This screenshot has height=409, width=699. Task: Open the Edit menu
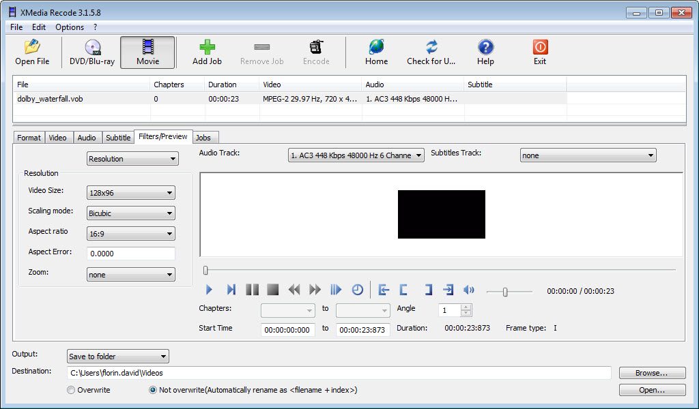(39, 27)
